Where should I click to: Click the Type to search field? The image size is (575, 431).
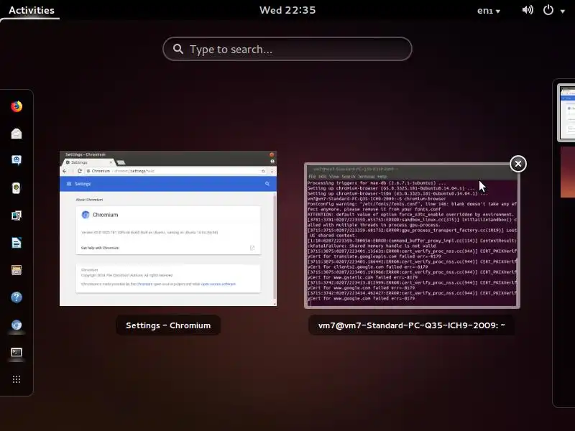[x=287, y=49]
